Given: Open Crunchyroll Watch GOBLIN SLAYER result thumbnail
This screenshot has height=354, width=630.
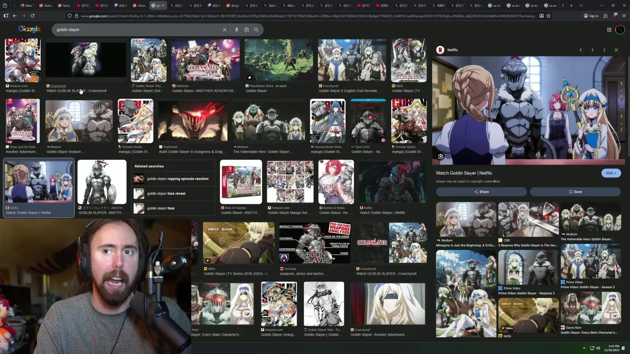Looking at the screenshot, I should click(86, 60).
